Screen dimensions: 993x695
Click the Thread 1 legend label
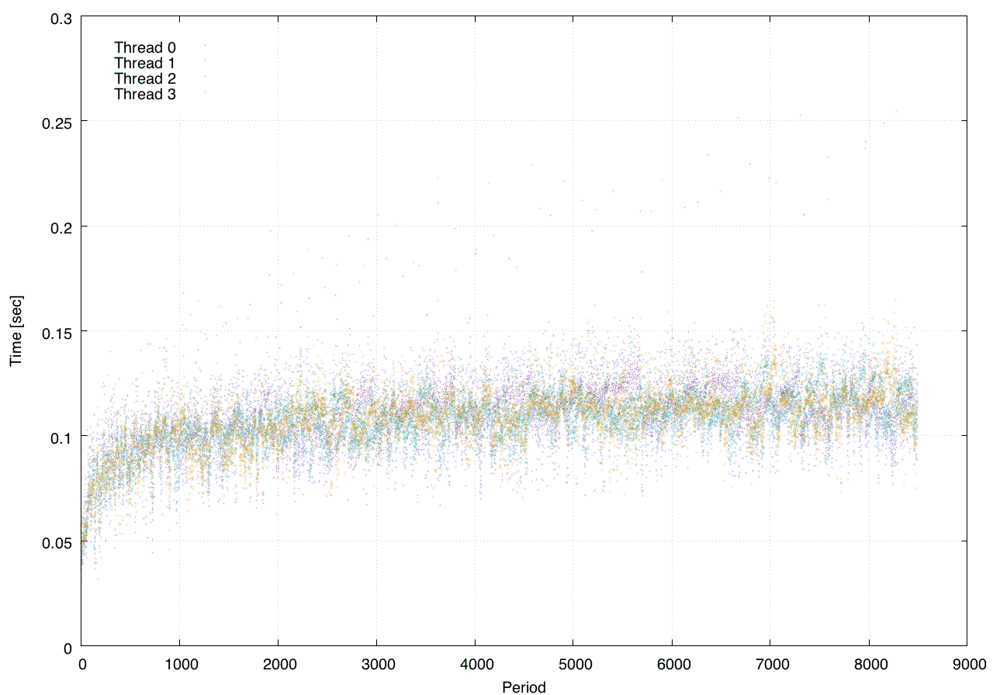(145, 63)
